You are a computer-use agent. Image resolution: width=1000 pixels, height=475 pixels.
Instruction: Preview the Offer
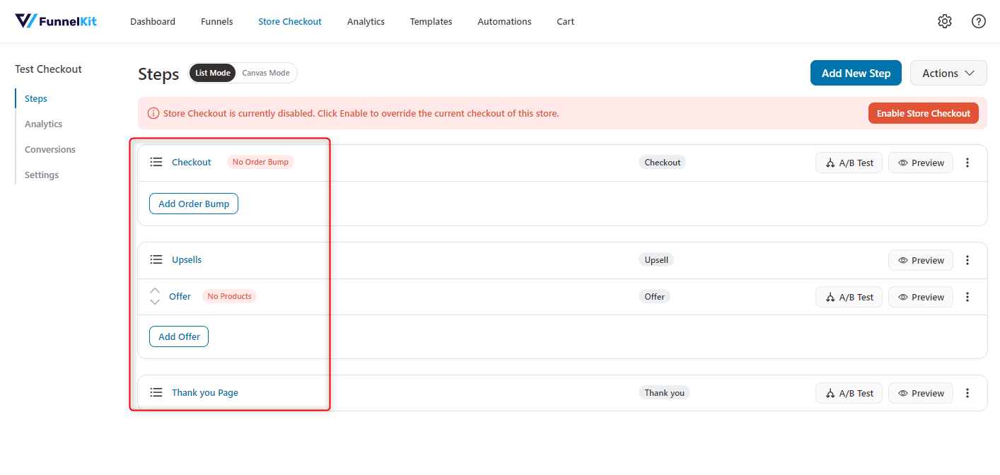click(921, 297)
